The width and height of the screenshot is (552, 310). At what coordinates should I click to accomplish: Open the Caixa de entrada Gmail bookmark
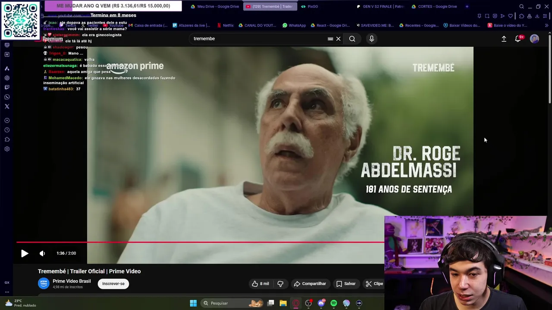click(148, 25)
